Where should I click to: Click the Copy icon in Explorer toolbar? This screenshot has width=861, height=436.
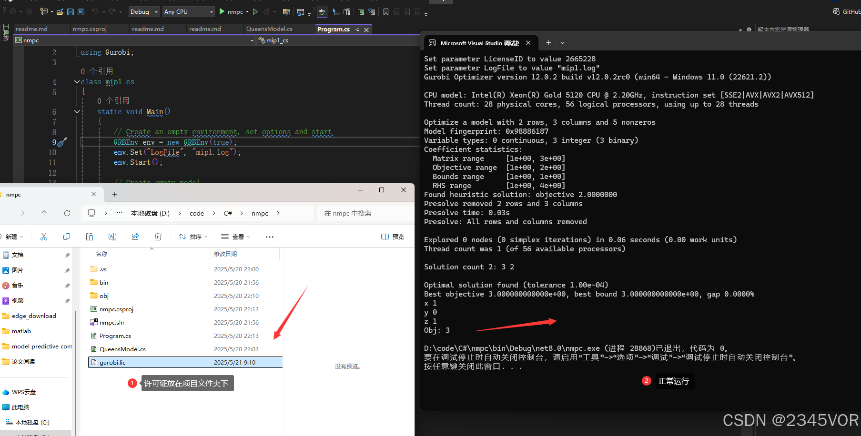tap(67, 237)
